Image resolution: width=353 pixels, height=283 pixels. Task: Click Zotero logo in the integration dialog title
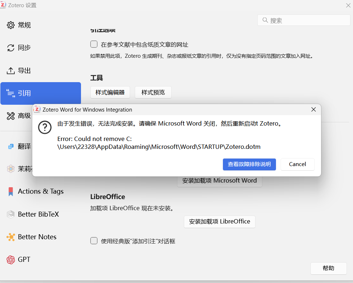pyautogui.click(x=37, y=109)
